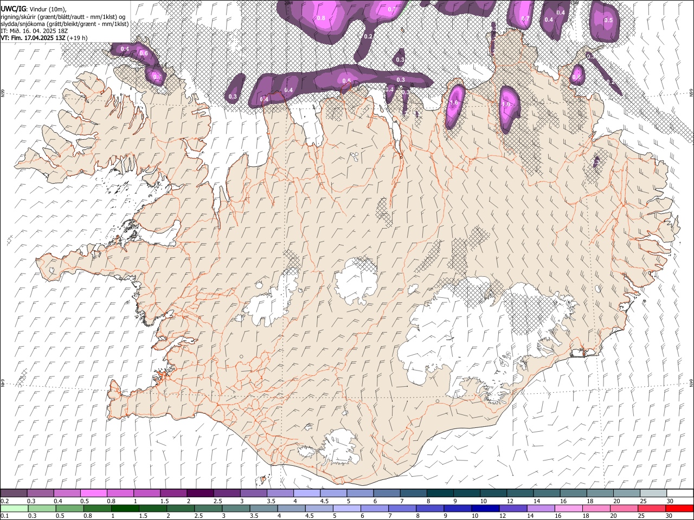Click the bright red 30 swatch in the lower rain legend
Image resolution: width=694 pixels, height=520 pixels.
(679, 508)
